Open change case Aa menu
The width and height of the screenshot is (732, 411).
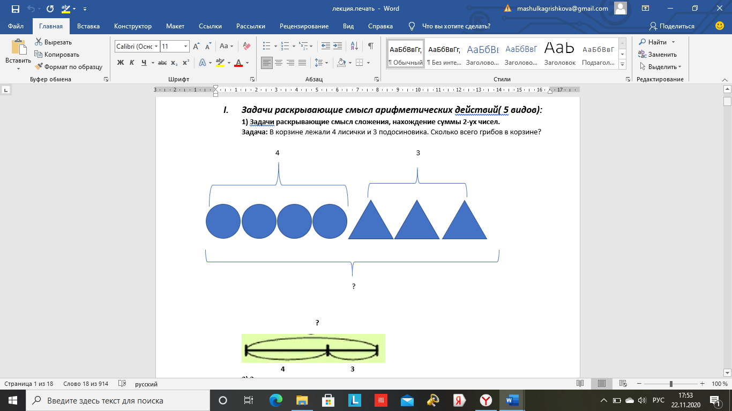click(x=226, y=46)
